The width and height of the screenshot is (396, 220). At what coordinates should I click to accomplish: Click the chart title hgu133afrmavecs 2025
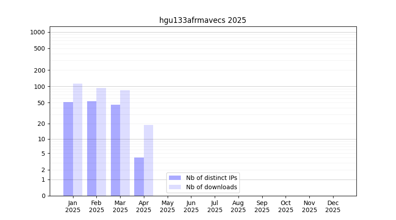[202, 20]
